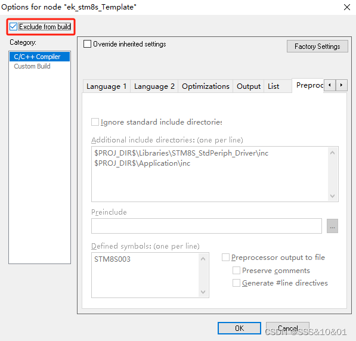Click the Additional include directories text box
356x341 pixels.
pyautogui.click(x=215, y=174)
